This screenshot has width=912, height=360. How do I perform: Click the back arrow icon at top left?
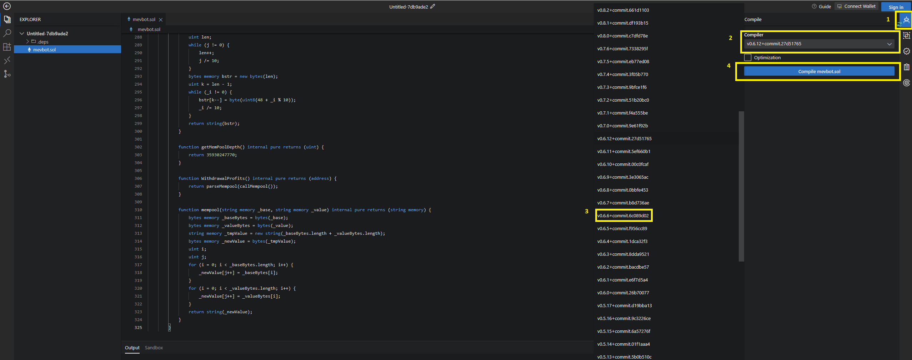tap(7, 6)
